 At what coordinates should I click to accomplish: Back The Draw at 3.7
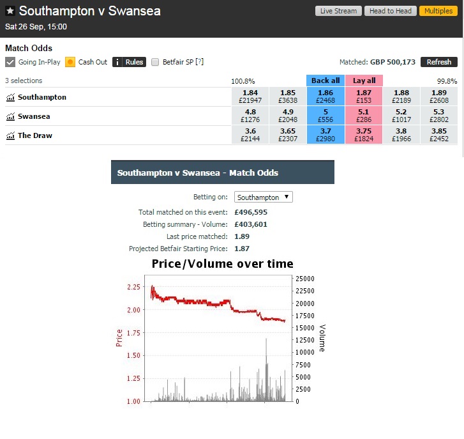click(x=326, y=135)
